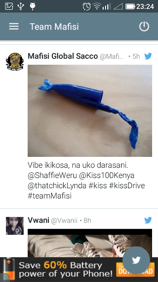Open the @thatchickLynda mention
Screen dimensions: 158x282
point(57,186)
